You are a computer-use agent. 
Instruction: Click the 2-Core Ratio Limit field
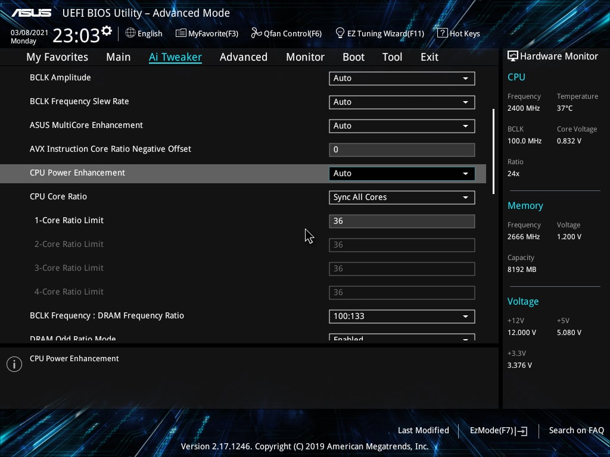point(402,245)
